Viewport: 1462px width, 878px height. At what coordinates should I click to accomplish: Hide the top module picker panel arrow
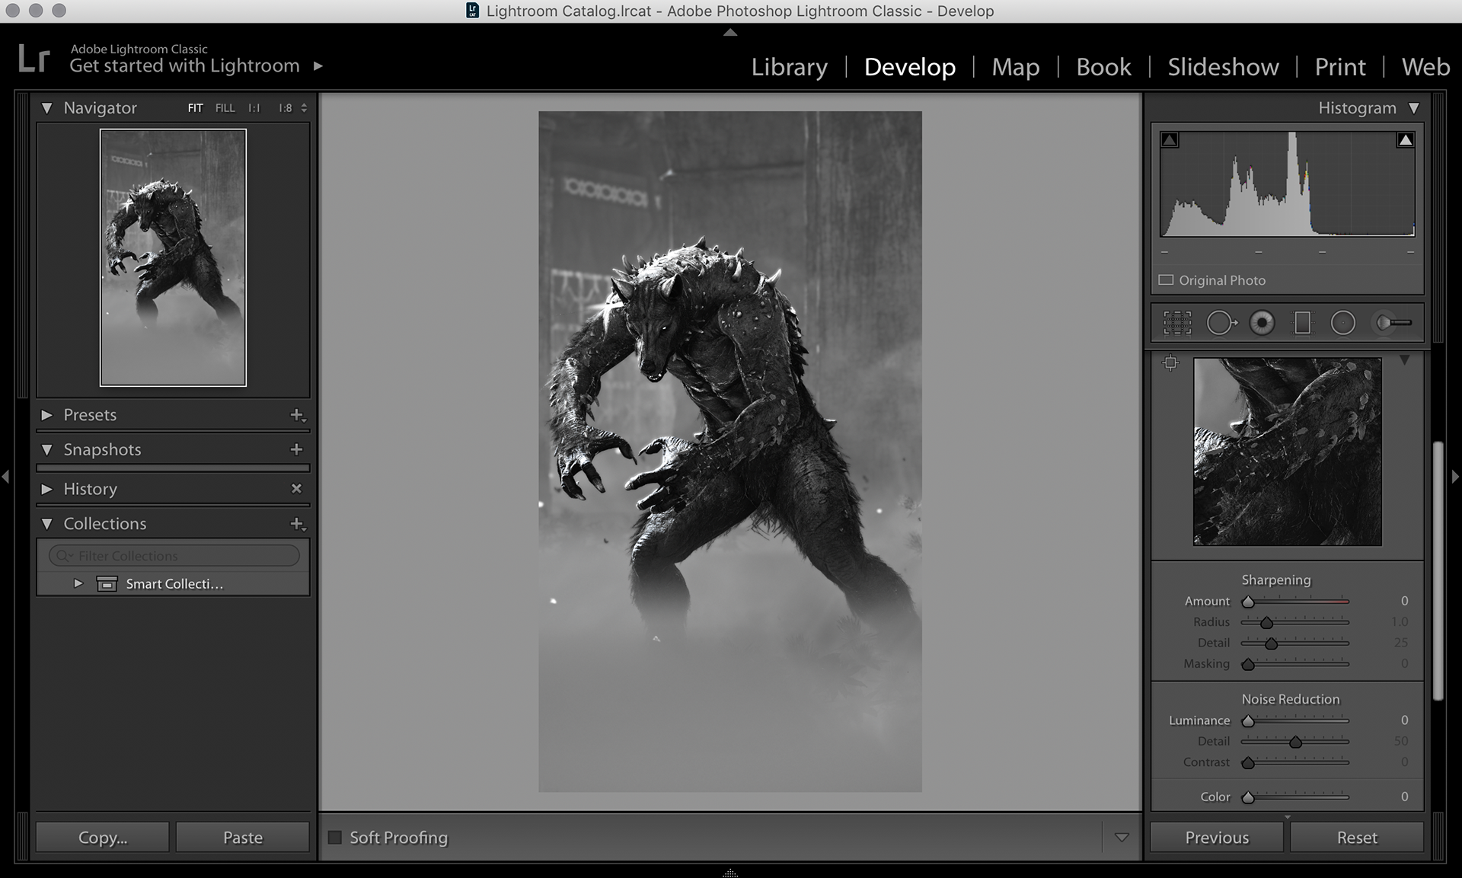point(730,32)
